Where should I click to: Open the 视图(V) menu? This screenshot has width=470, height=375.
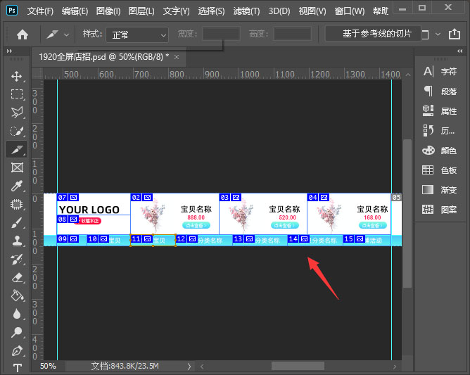coord(312,11)
